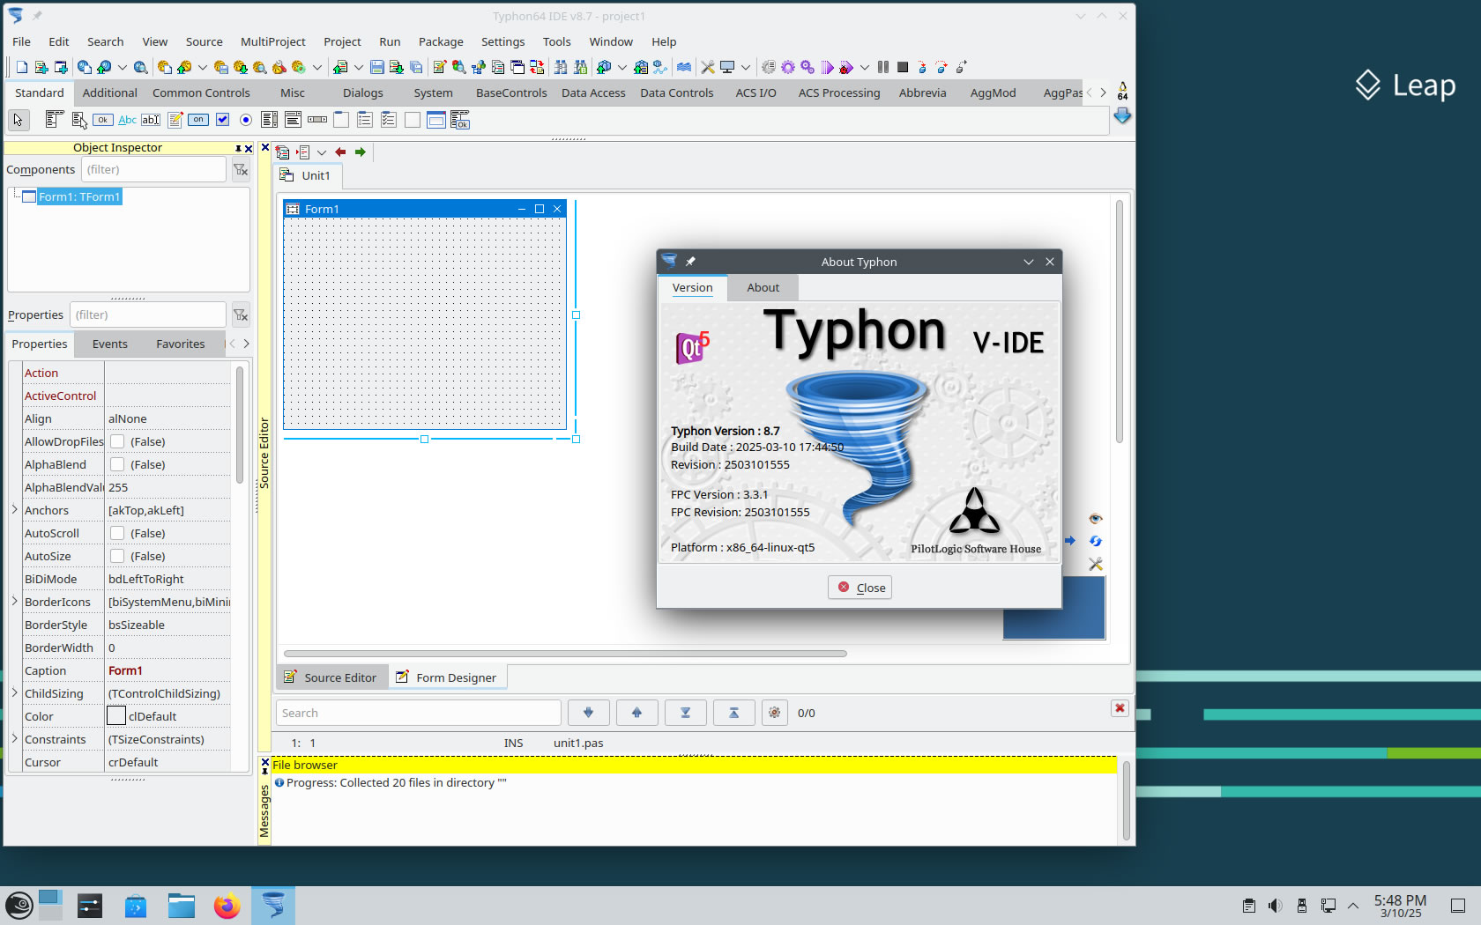
Task: Click the find next down-arrow button
Action: 588,713
